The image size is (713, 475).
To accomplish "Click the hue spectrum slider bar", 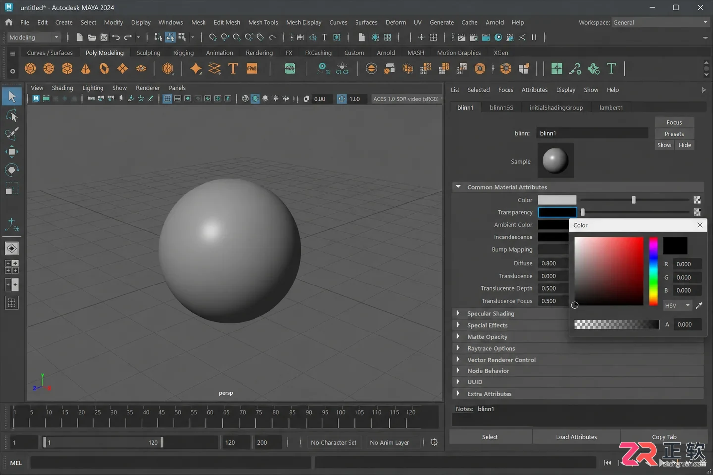I will [654, 271].
